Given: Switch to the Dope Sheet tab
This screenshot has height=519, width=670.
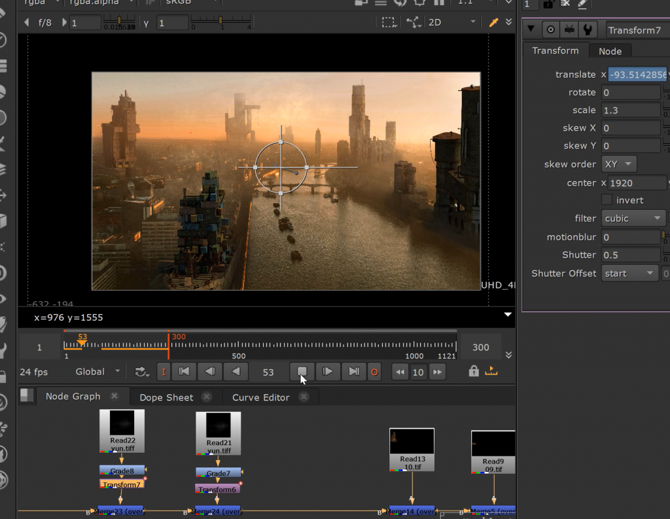Looking at the screenshot, I should click(166, 397).
